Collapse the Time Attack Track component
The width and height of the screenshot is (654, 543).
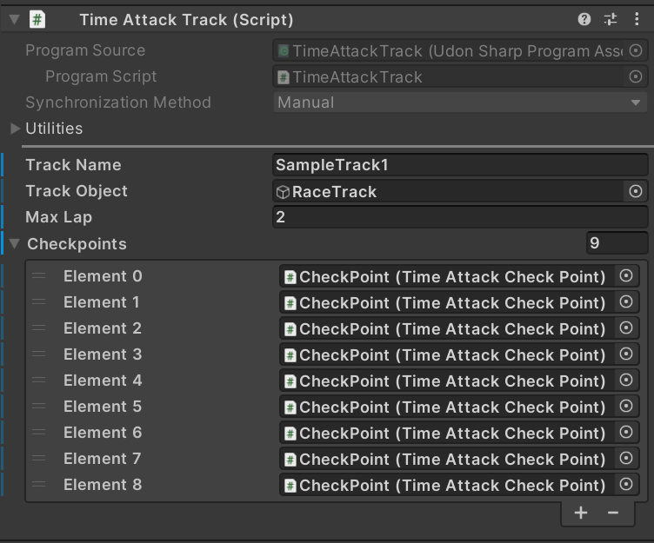[14, 20]
